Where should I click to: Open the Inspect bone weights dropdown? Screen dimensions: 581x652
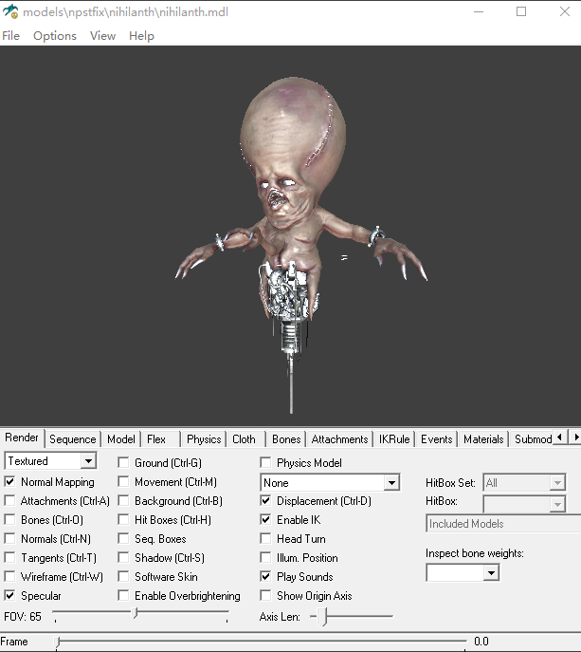463,572
